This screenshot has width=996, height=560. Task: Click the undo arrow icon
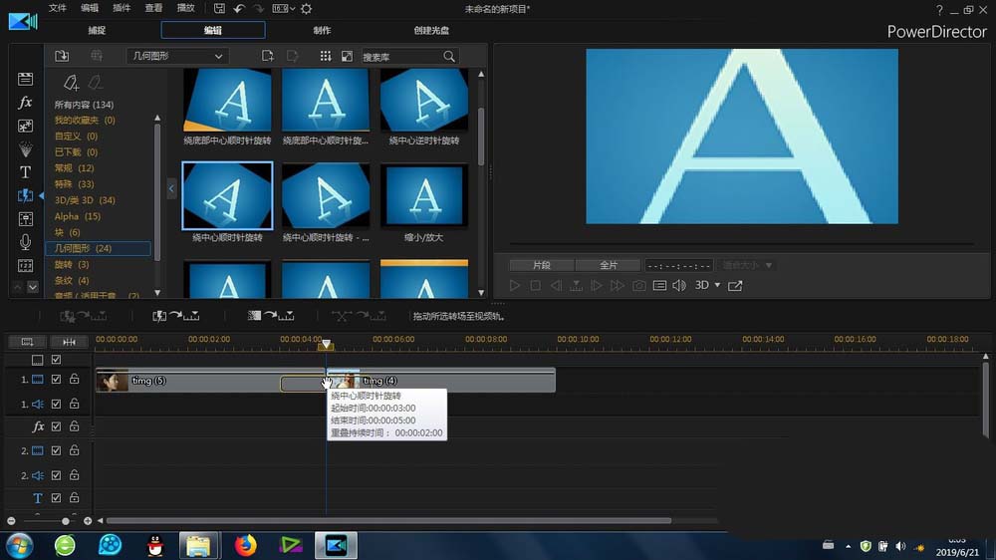point(239,8)
